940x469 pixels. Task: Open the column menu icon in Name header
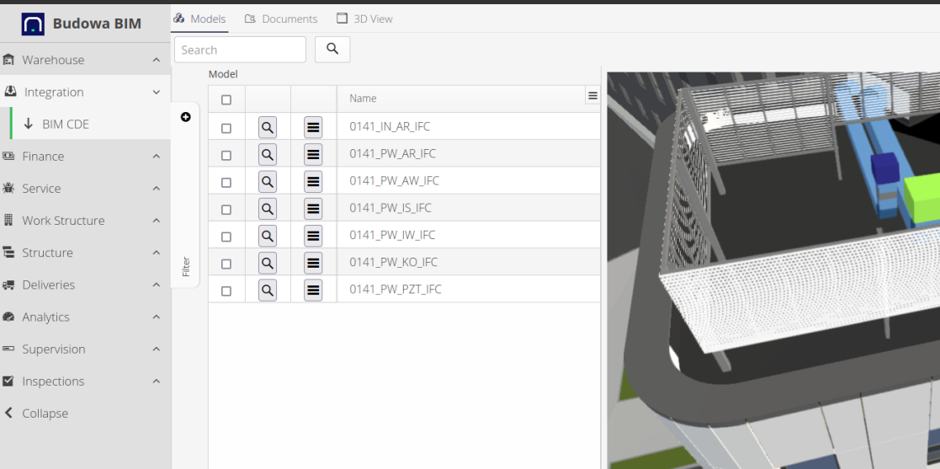coord(592,96)
